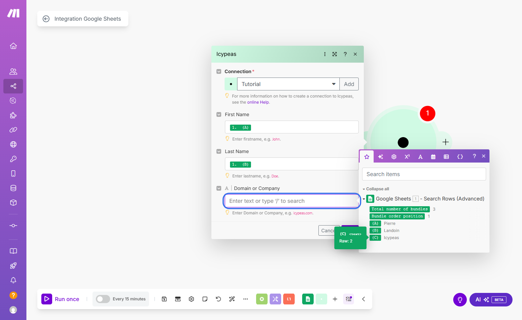Click the Run once button

click(x=61, y=299)
